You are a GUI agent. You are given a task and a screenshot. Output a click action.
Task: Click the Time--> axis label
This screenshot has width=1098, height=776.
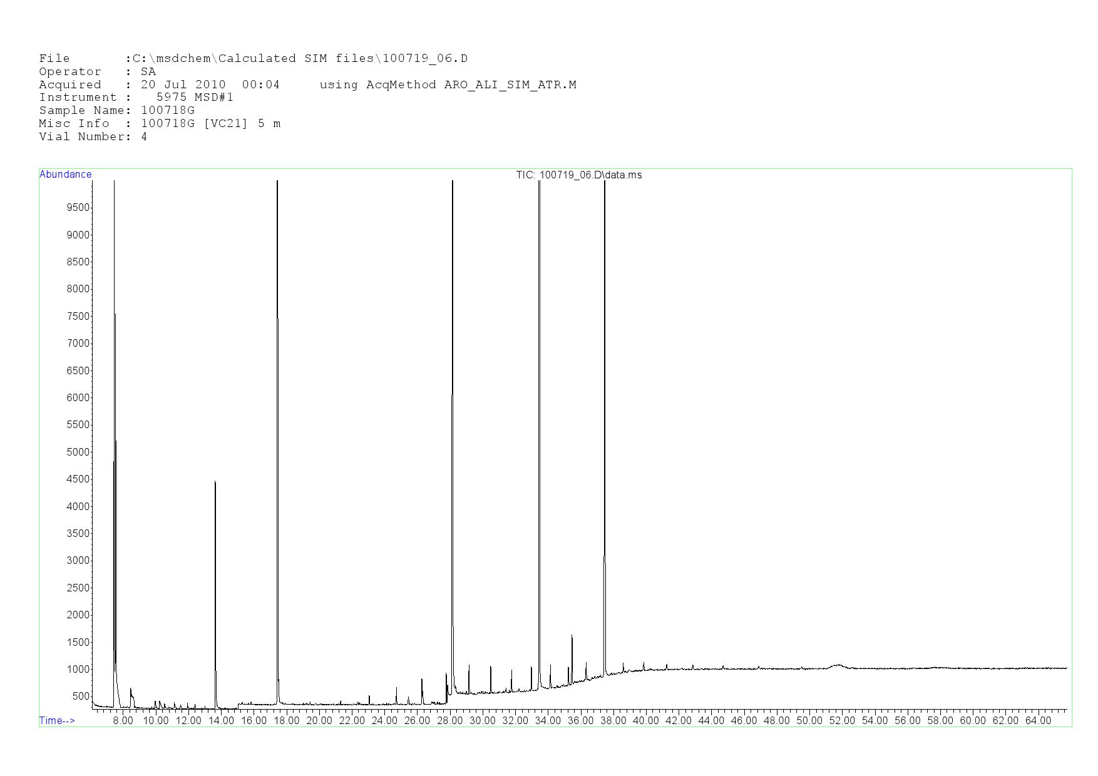pos(57,720)
